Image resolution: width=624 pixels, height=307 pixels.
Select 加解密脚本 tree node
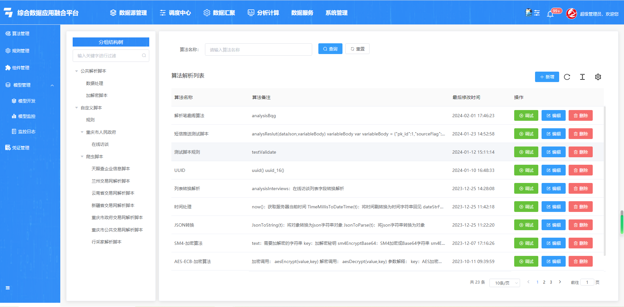tap(97, 95)
